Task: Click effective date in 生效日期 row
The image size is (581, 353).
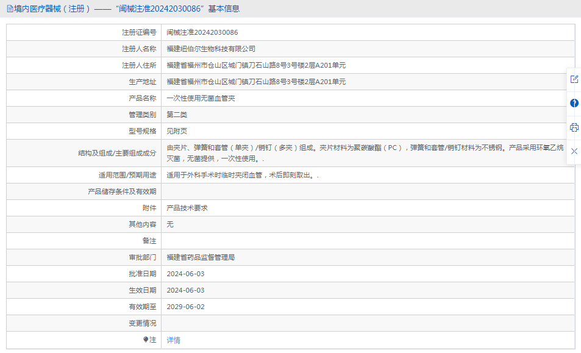Action: (185, 290)
